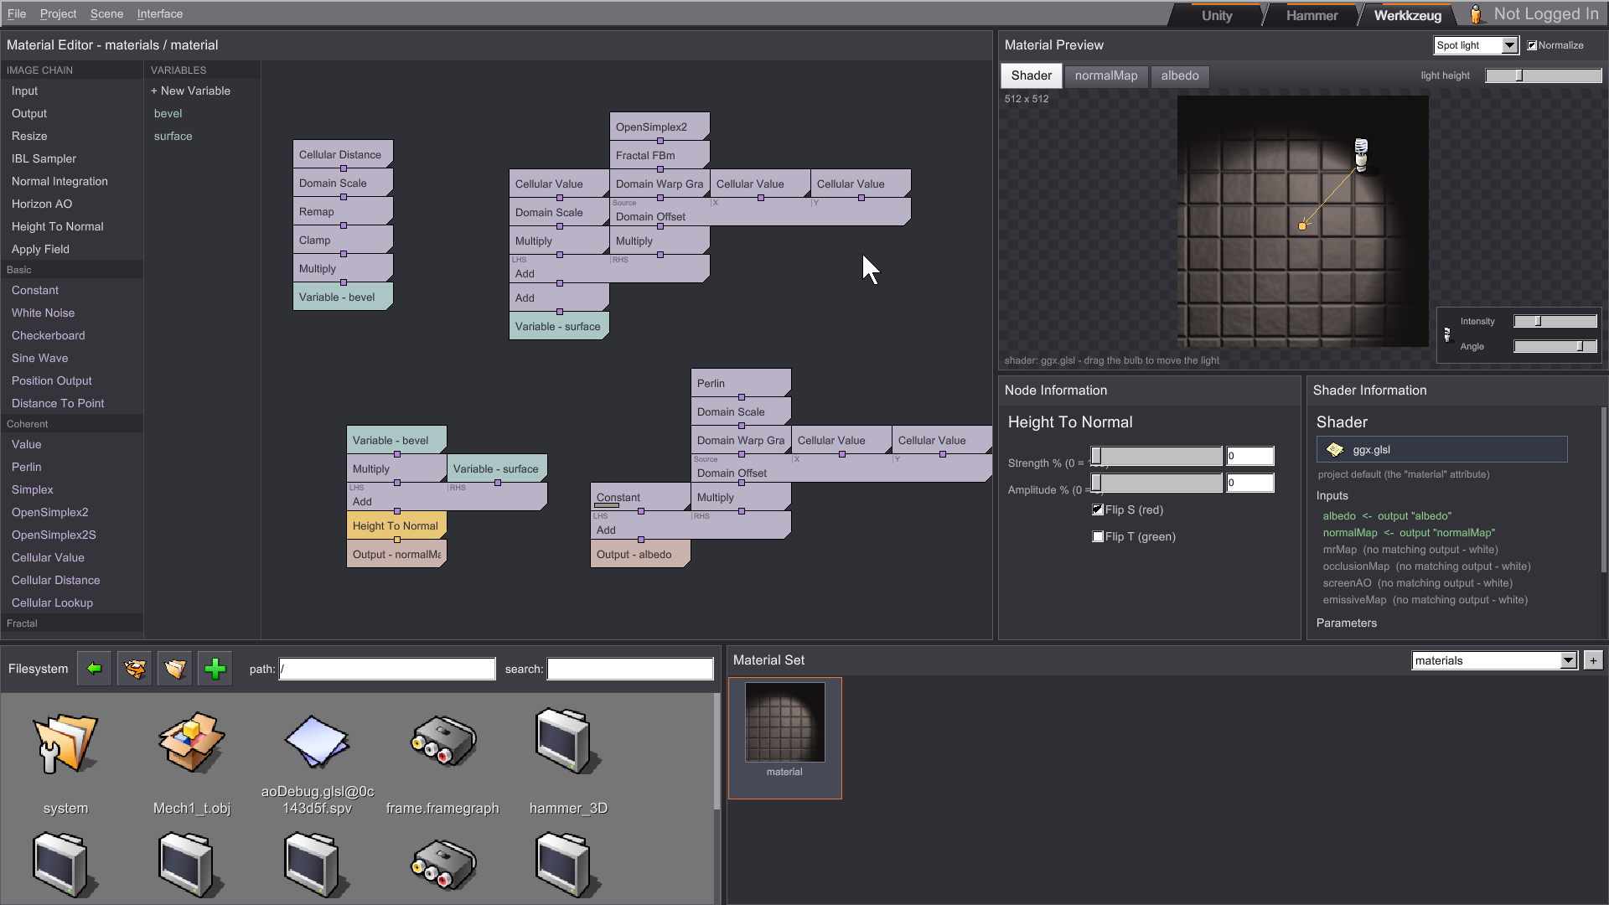1609x905 pixels.
Task: Open the materials set dropdown
Action: tap(1495, 660)
